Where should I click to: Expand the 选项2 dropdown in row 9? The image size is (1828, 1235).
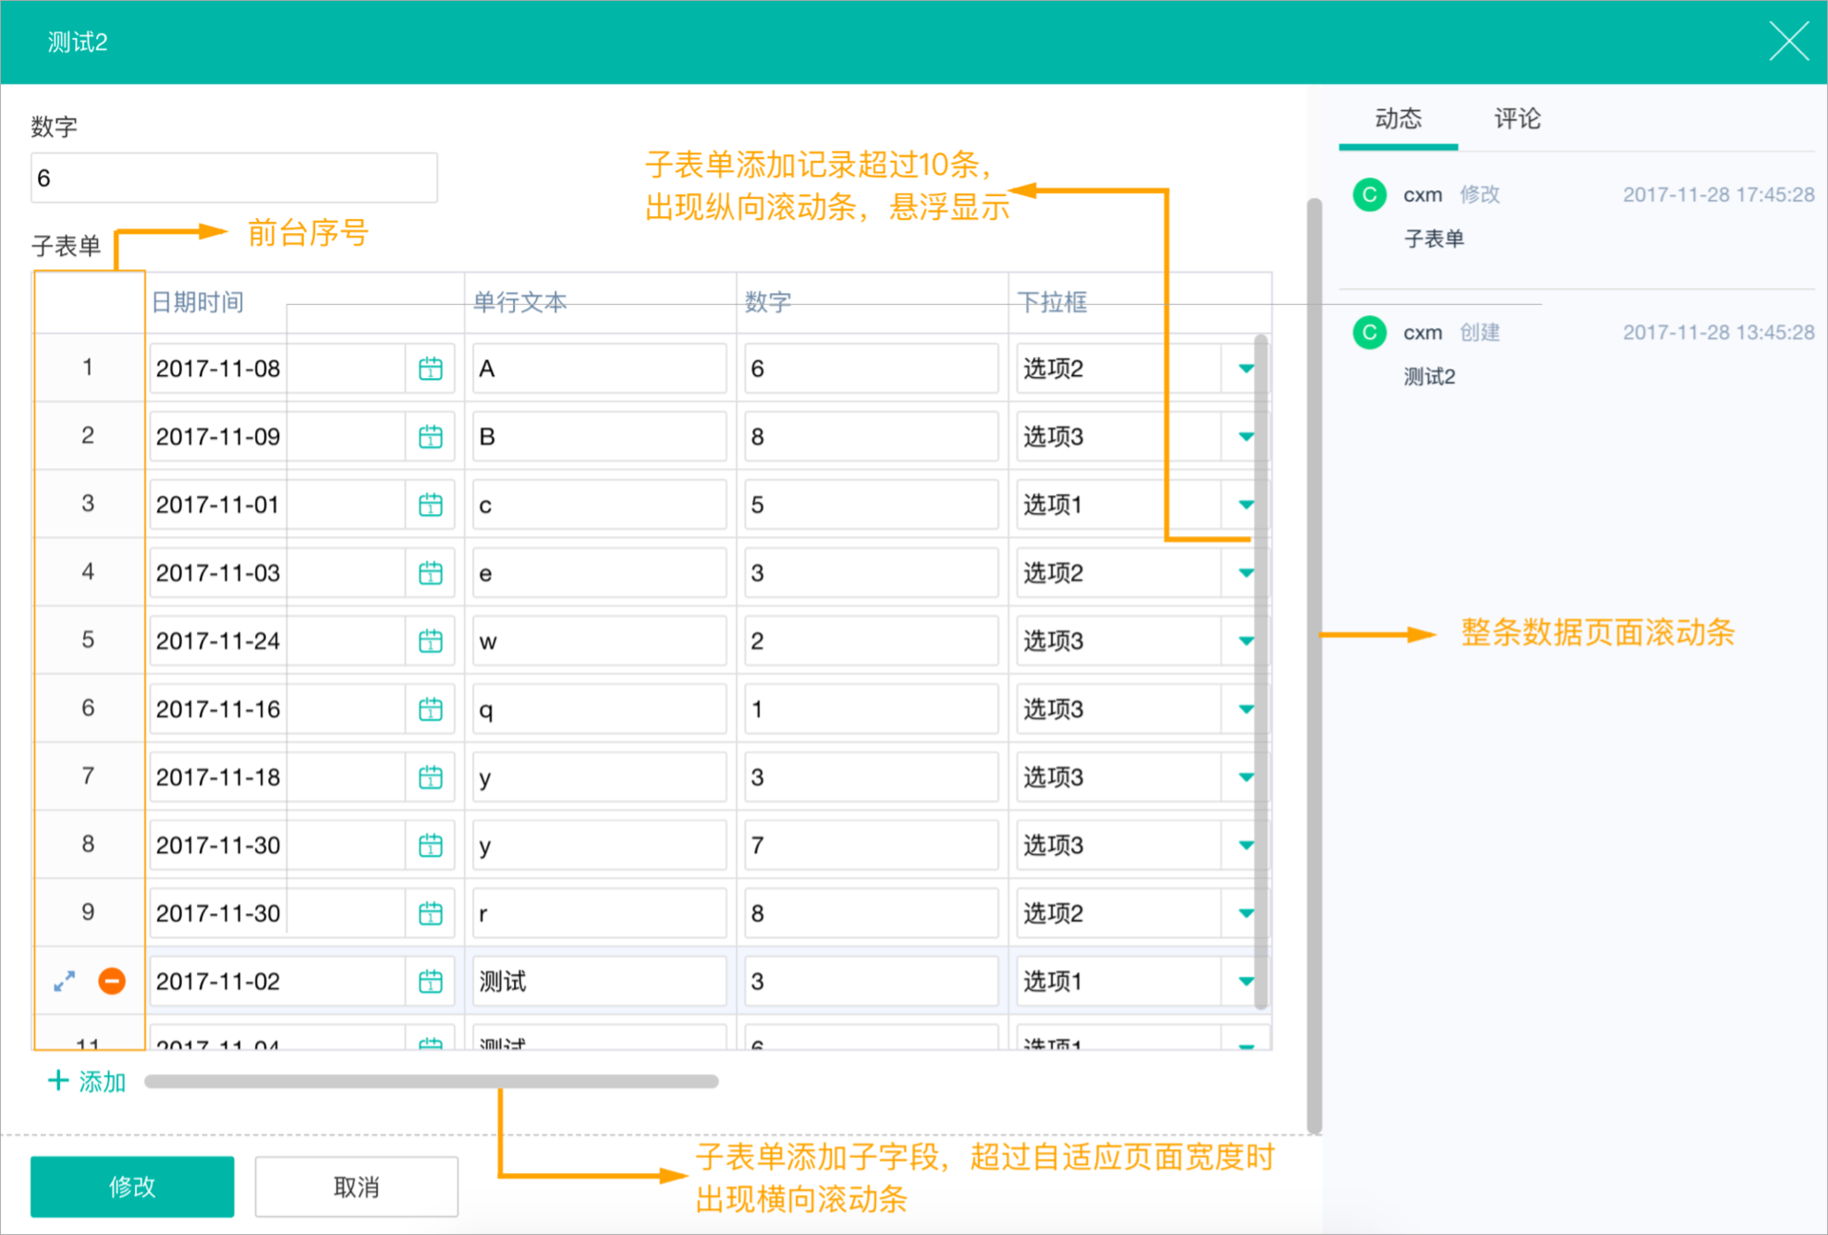tap(1244, 913)
